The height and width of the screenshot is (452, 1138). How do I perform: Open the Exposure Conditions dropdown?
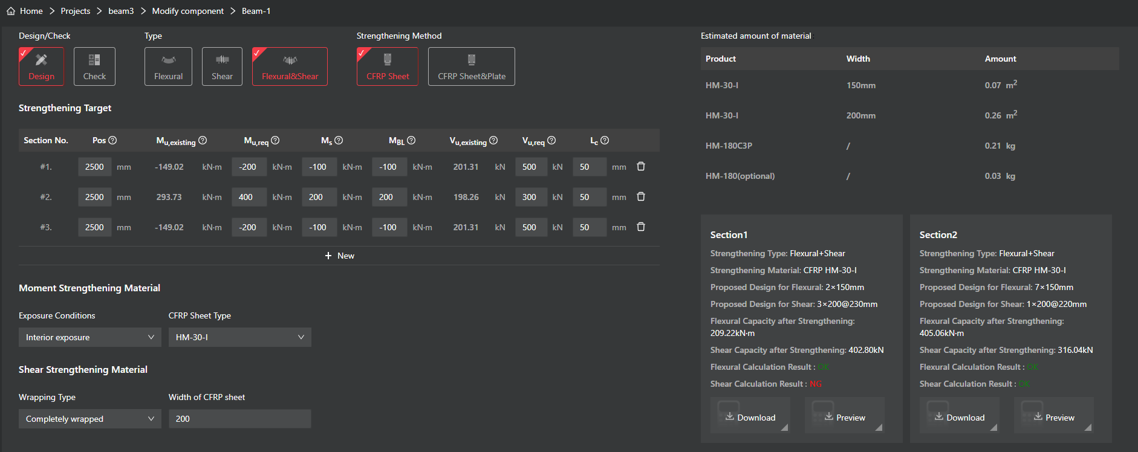(x=89, y=337)
